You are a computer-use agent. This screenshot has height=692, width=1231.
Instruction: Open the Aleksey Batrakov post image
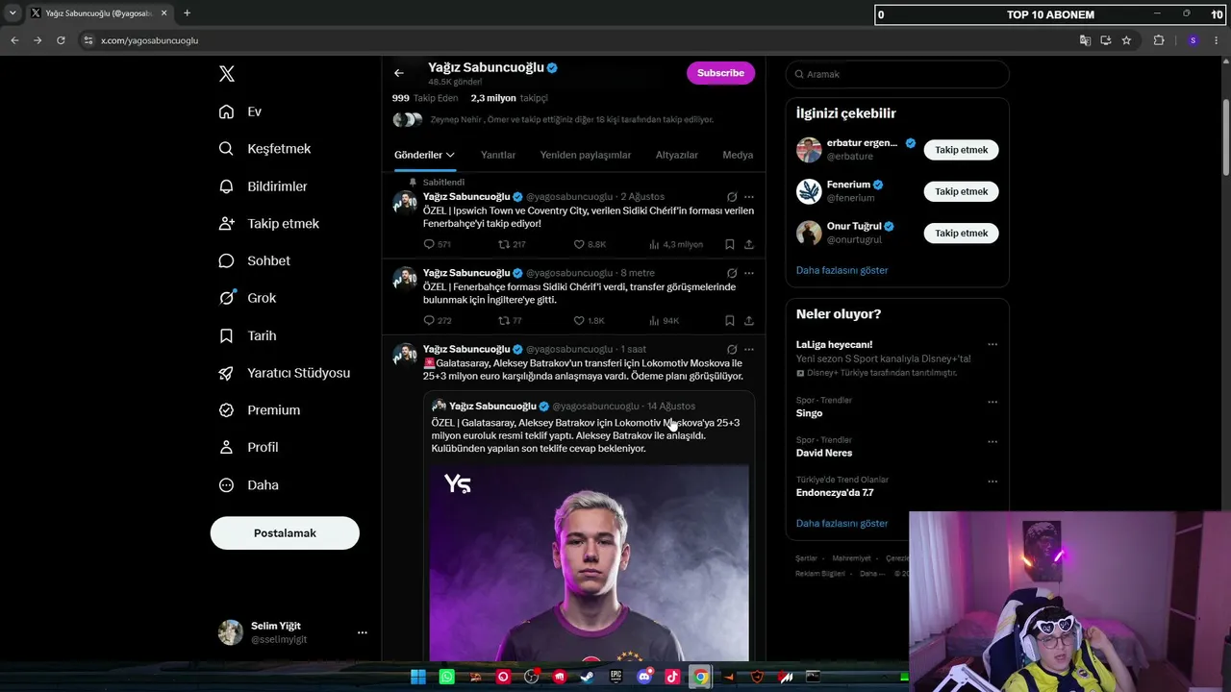589,563
